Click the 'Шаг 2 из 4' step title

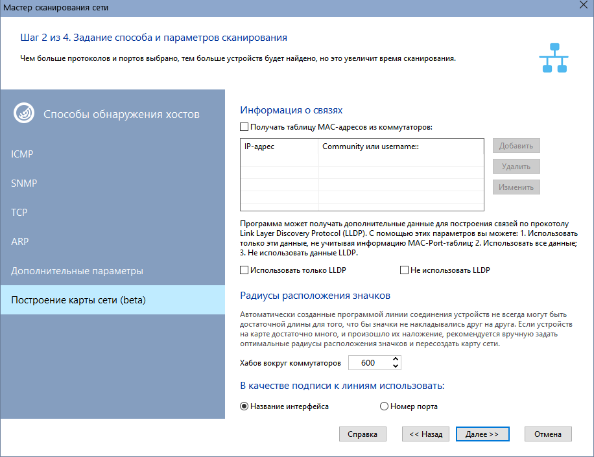point(154,38)
